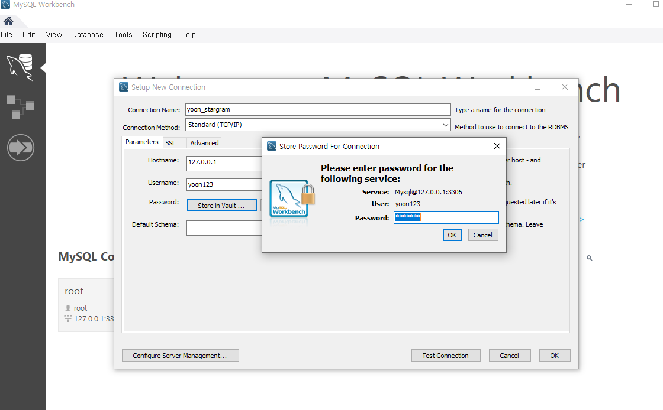Open the Tools menu
This screenshot has height=410, width=663.
point(124,35)
